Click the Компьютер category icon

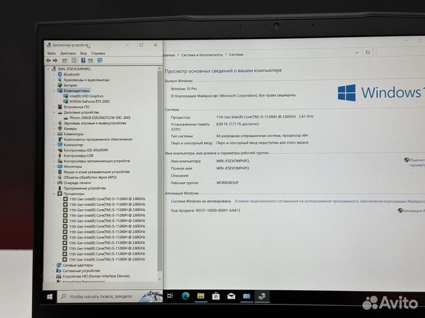click(60, 145)
